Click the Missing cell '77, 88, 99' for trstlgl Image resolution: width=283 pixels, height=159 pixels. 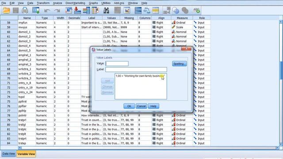129,125
